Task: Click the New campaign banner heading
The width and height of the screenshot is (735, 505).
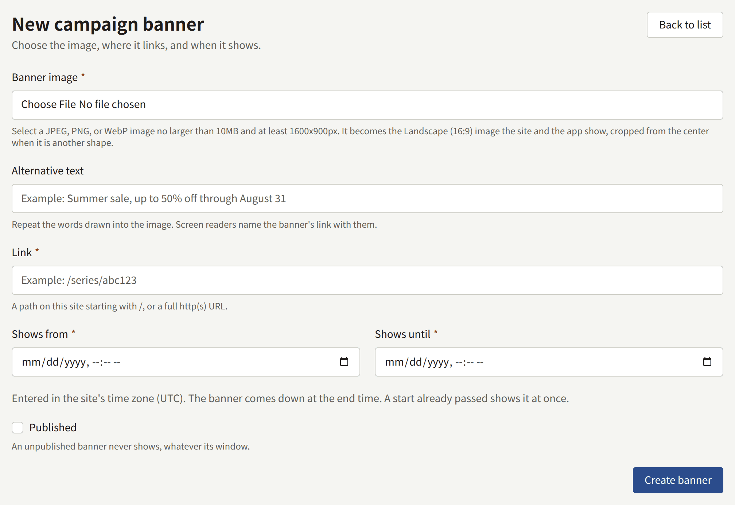Action: coord(108,24)
